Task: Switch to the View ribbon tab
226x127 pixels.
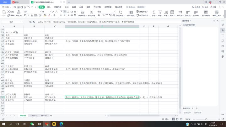Action: [x=88, y=7]
